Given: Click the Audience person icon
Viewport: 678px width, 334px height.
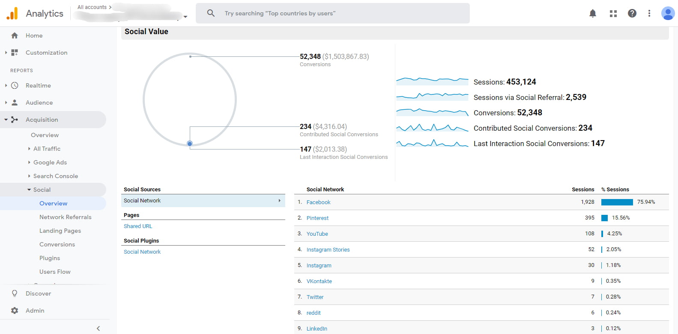Looking at the screenshot, I should (15, 103).
